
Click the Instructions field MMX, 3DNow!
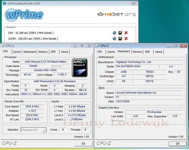(55, 94)
